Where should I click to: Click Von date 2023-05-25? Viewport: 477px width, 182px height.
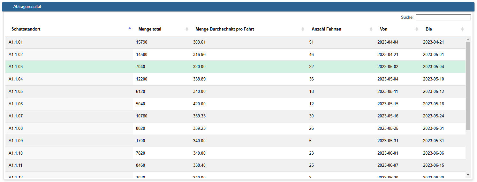388,129
